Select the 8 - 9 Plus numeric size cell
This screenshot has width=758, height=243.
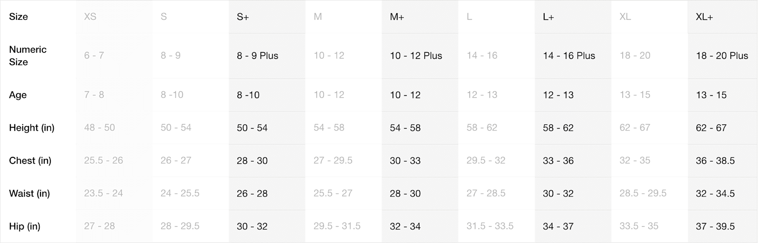(258, 56)
